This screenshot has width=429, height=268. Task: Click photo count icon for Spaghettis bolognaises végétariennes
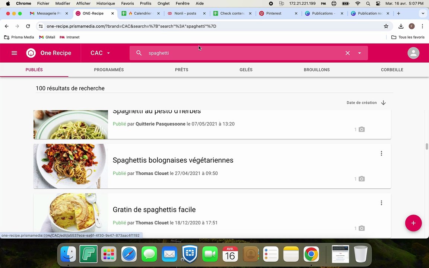pos(362,179)
